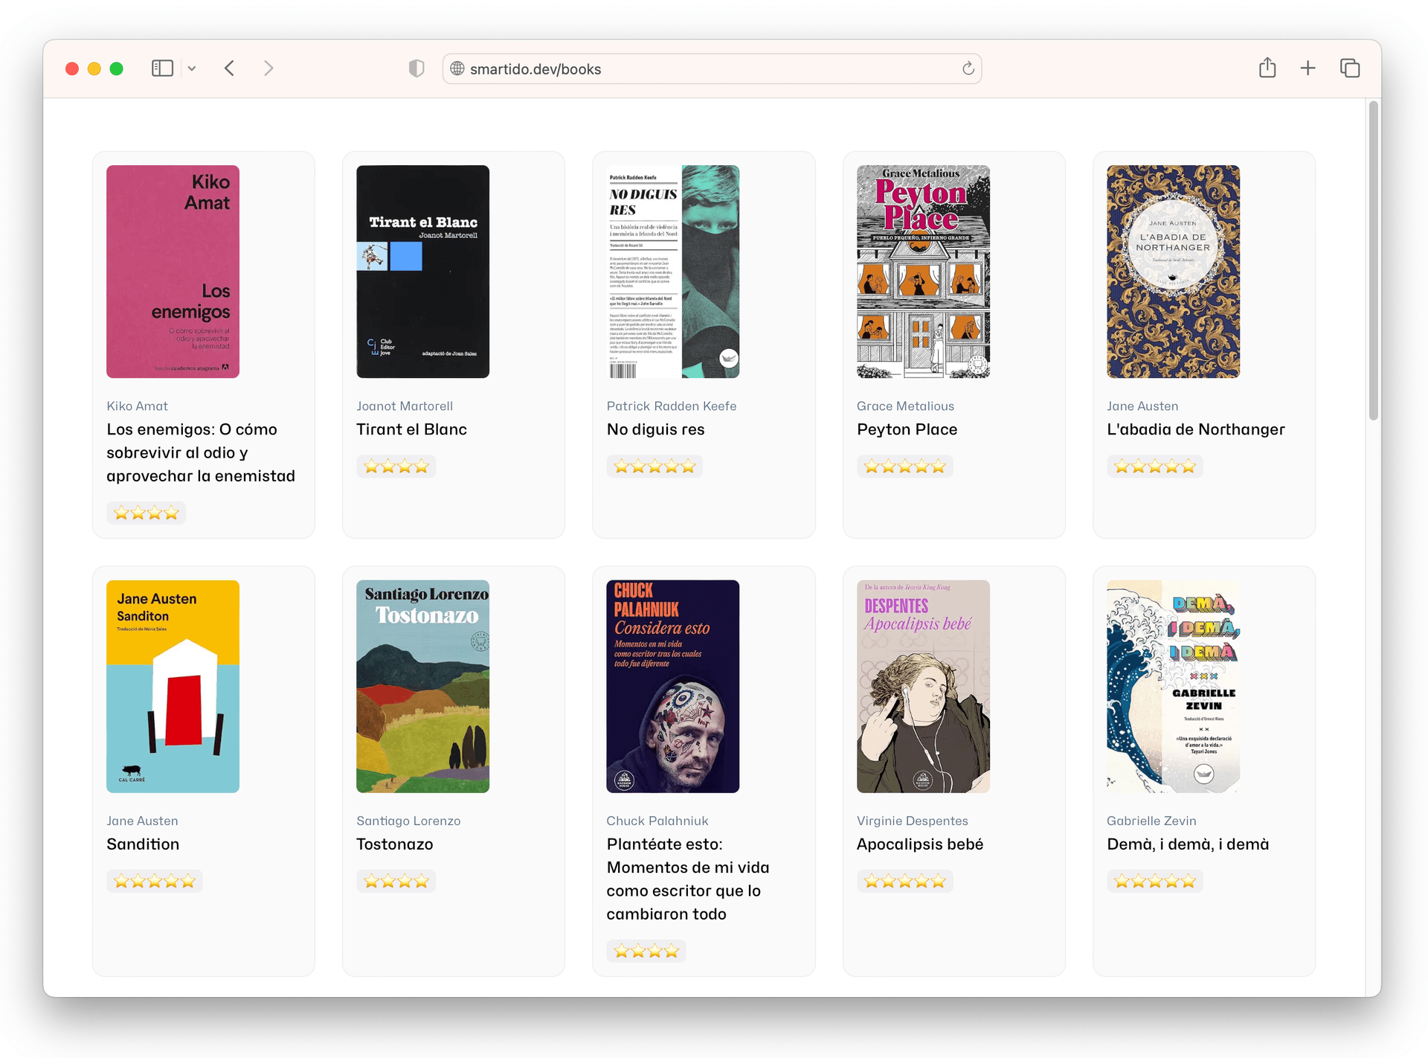Click the 'Tostonazo' title text

pos(394,844)
